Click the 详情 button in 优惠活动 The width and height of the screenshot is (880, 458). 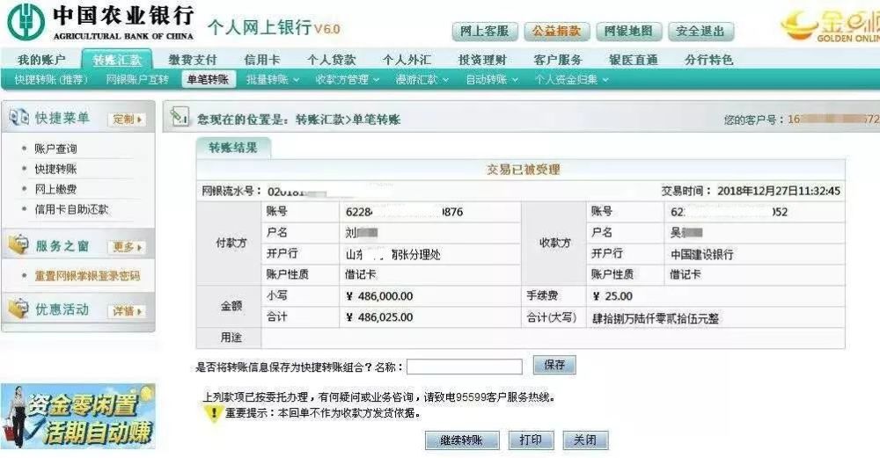tap(127, 310)
